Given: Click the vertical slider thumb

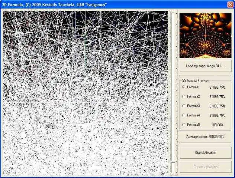Looking at the screenshot, I should 173,162.
